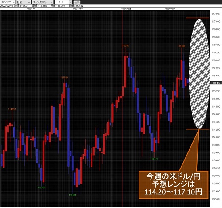Image resolution: width=222 pixels, height=208 pixels.
Task: Expand the date picker dropdown arrow
Action: pyautogui.click(x=71, y=2)
